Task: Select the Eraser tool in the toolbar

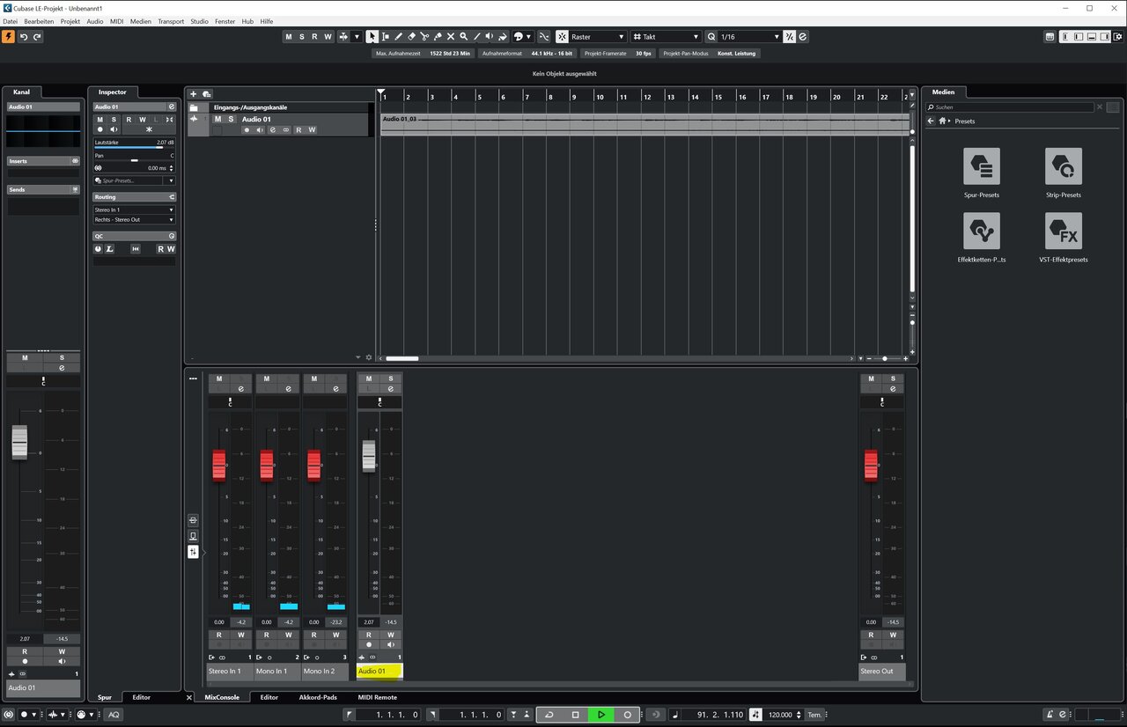Action: (x=411, y=37)
